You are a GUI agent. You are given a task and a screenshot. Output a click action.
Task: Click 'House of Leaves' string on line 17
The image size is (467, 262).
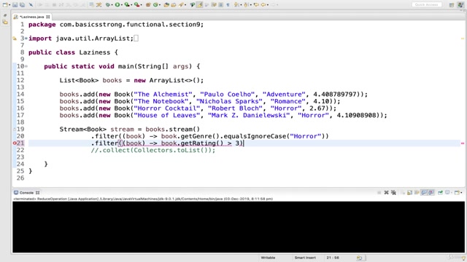tap(167, 115)
